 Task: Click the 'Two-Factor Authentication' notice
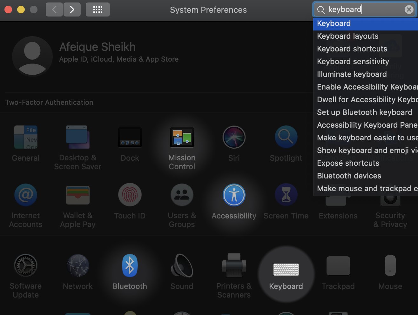pyautogui.click(x=49, y=102)
